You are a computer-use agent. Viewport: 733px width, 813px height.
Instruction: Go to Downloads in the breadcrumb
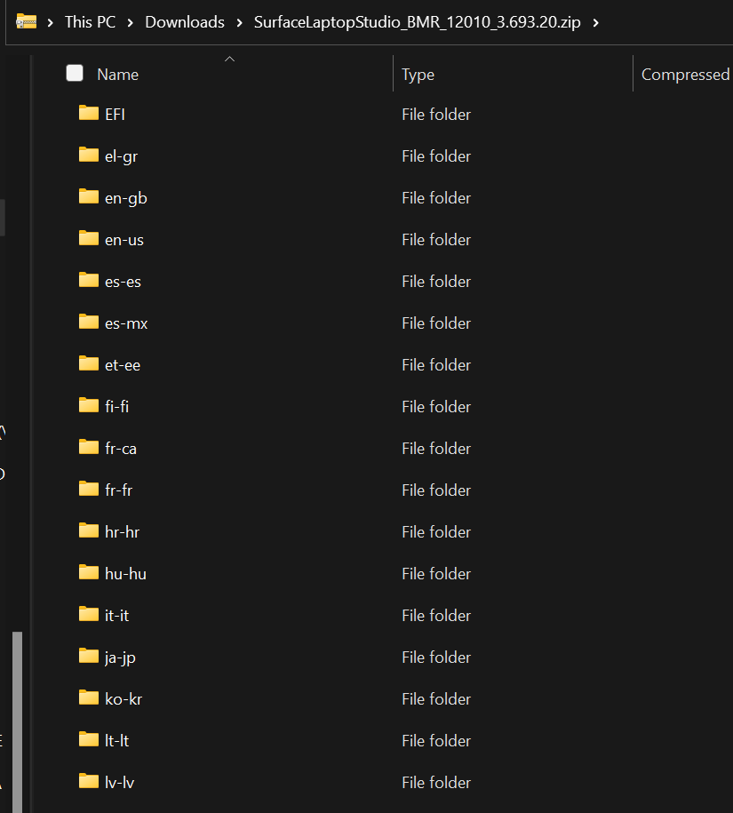(x=185, y=22)
